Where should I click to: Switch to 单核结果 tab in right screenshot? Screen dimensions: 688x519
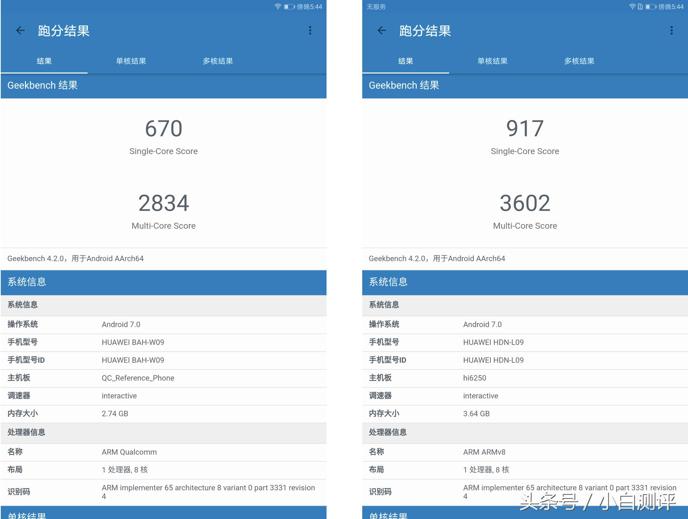pyautogui.click(x=492, y=61)
